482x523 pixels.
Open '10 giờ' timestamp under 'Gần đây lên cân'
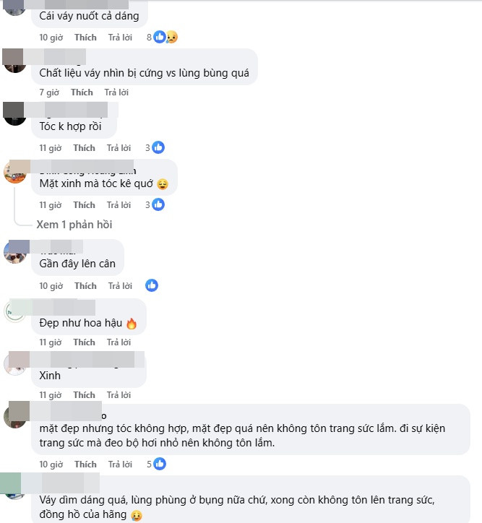51,286
